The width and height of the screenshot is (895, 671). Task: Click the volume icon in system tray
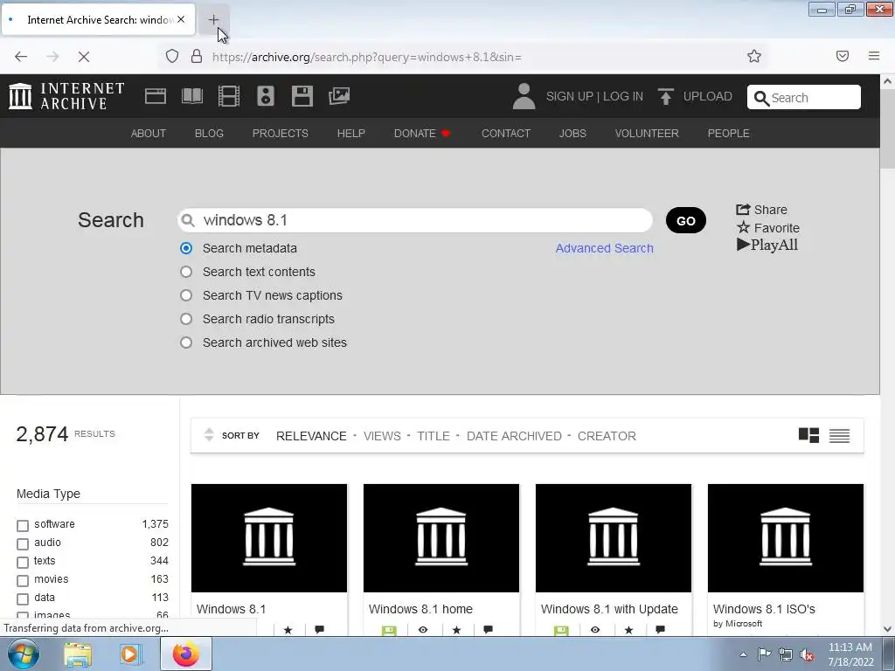pyautogui.click(x=806, y=654)
